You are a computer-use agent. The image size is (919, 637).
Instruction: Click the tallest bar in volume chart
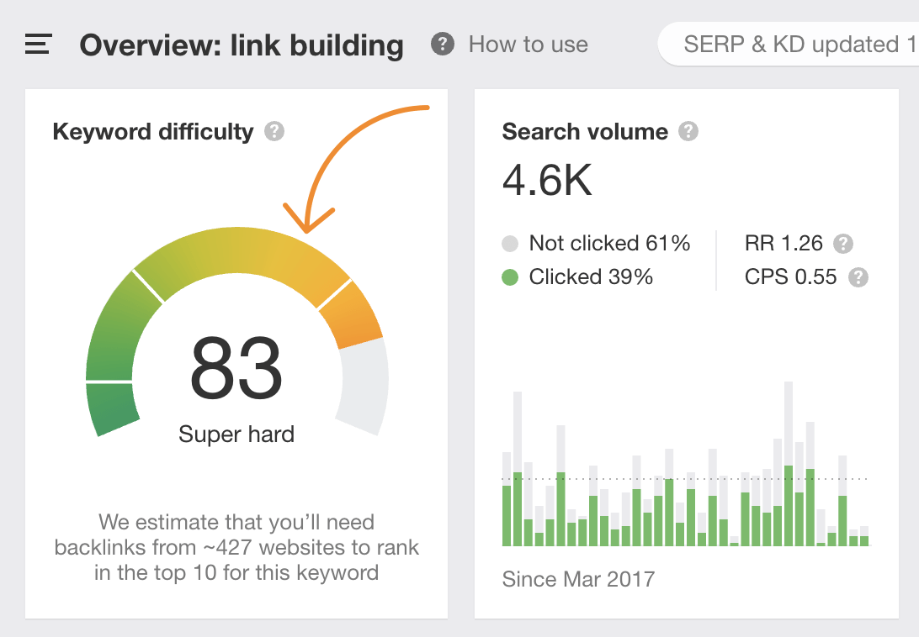coord(789,464)
